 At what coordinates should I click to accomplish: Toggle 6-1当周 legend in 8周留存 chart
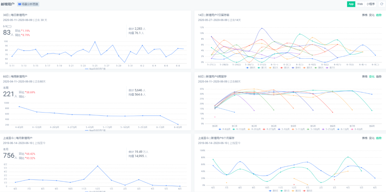pyautogui.click(x=343, y=129)
